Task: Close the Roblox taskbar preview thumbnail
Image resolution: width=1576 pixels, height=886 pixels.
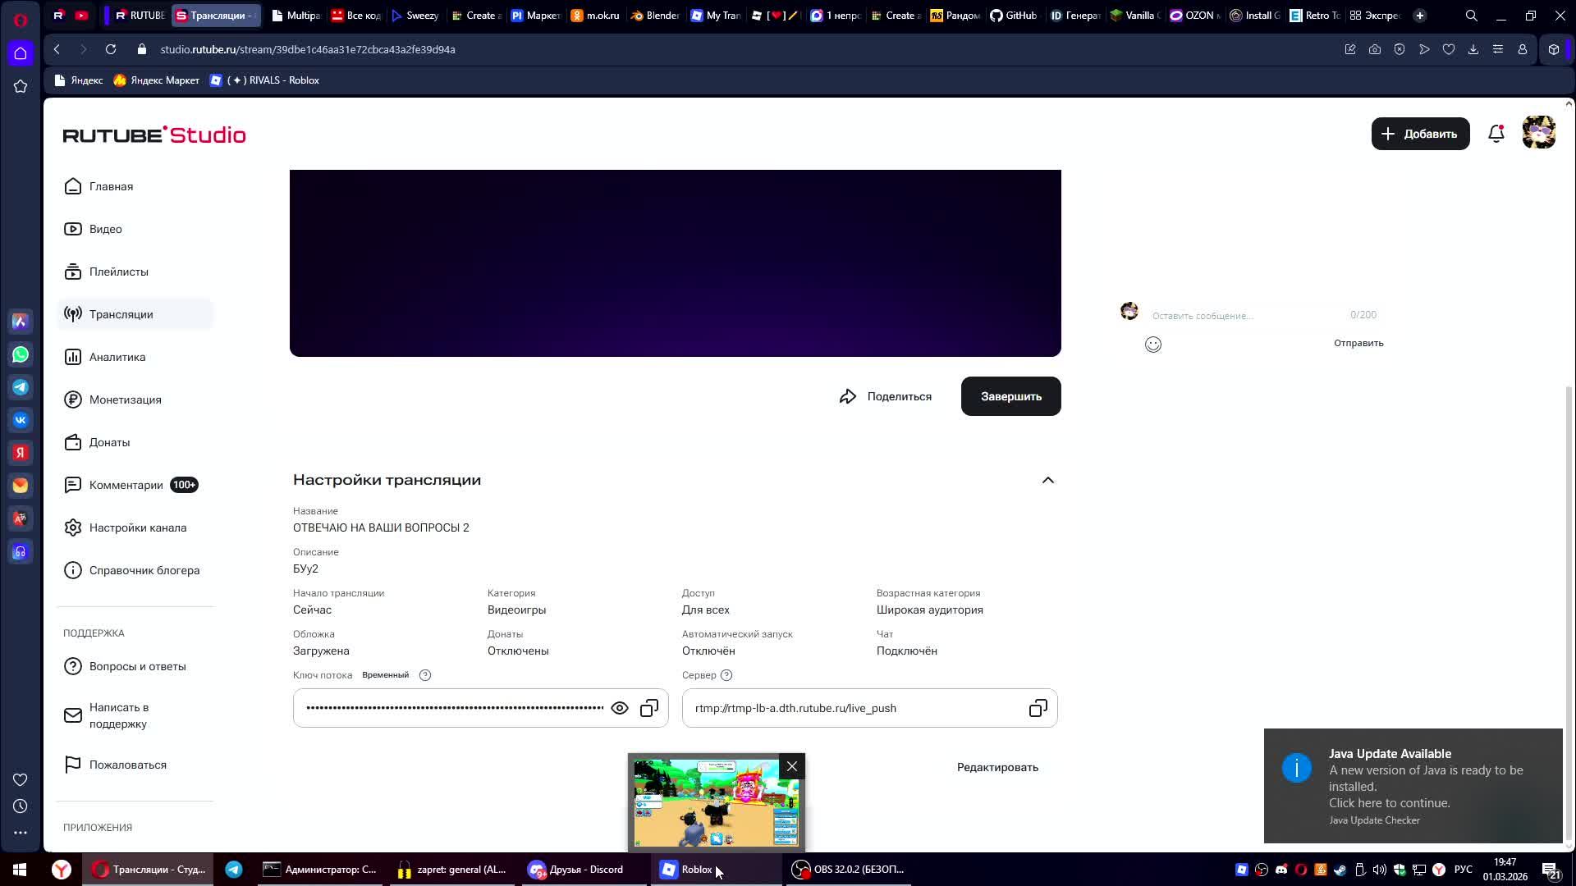Action: [x=791, y=766]
